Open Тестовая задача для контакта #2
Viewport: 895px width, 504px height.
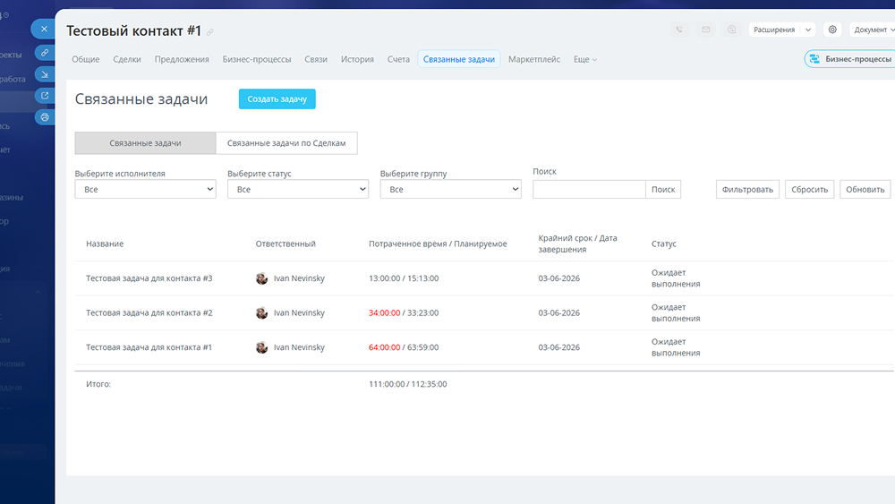(149, 312)
